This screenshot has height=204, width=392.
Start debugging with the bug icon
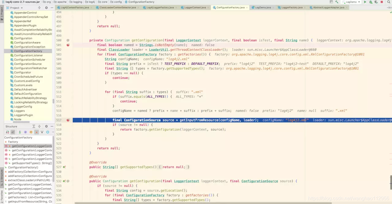tap(371, 2)
